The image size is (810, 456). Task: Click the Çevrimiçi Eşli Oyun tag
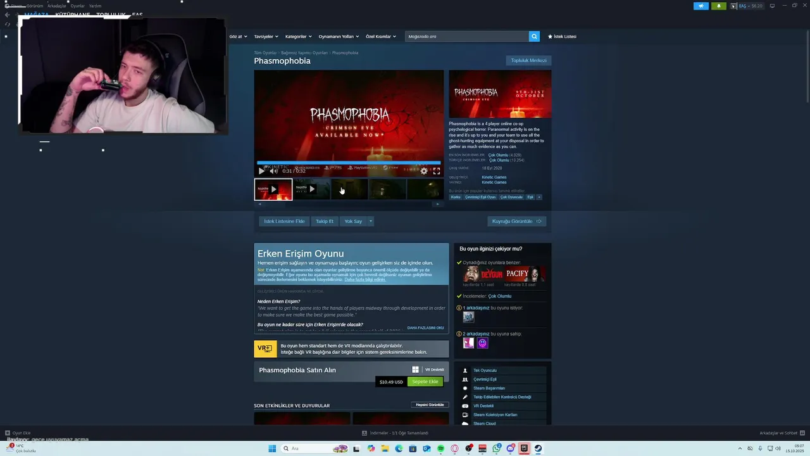480,197
